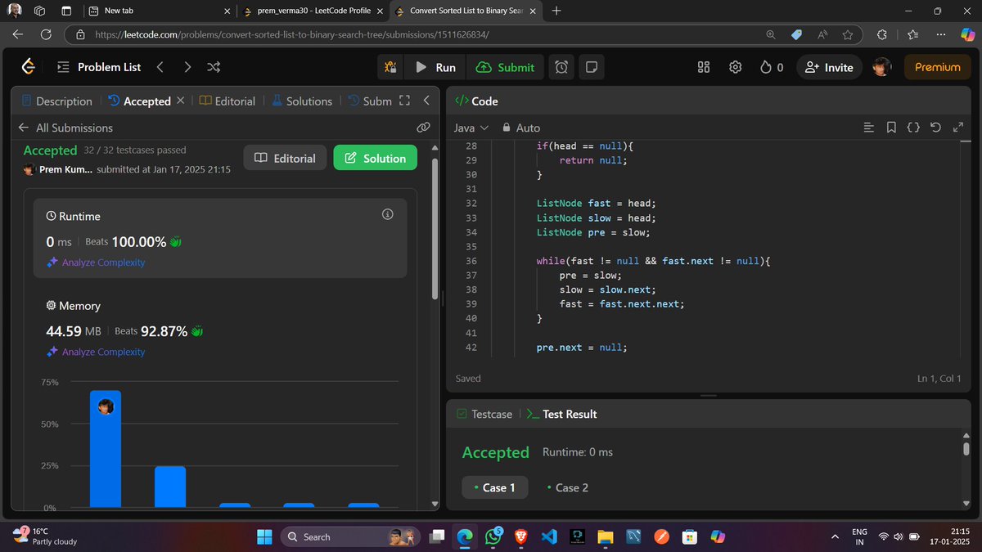Toggle the Auto lock setting
The image size is (982, 552).
click(521, 128)
